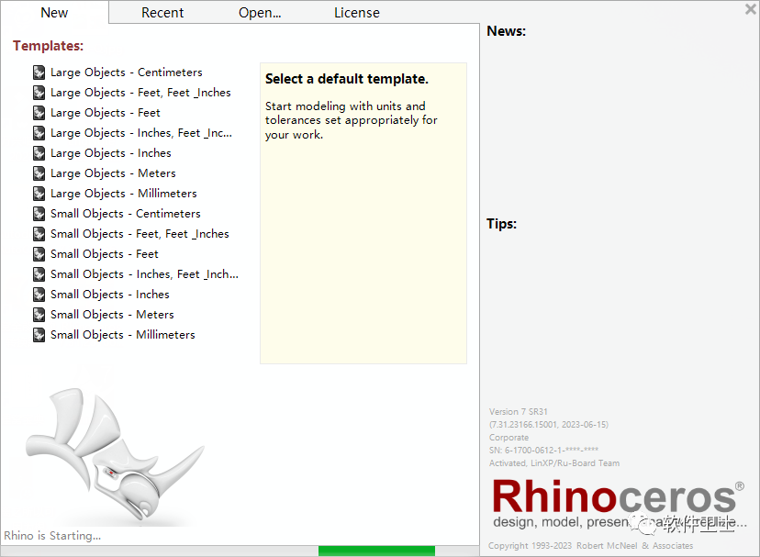Choose Small Objects - Meters template
Screen dimensions: 760x557
pyautogui.click(x=112, y=315)
